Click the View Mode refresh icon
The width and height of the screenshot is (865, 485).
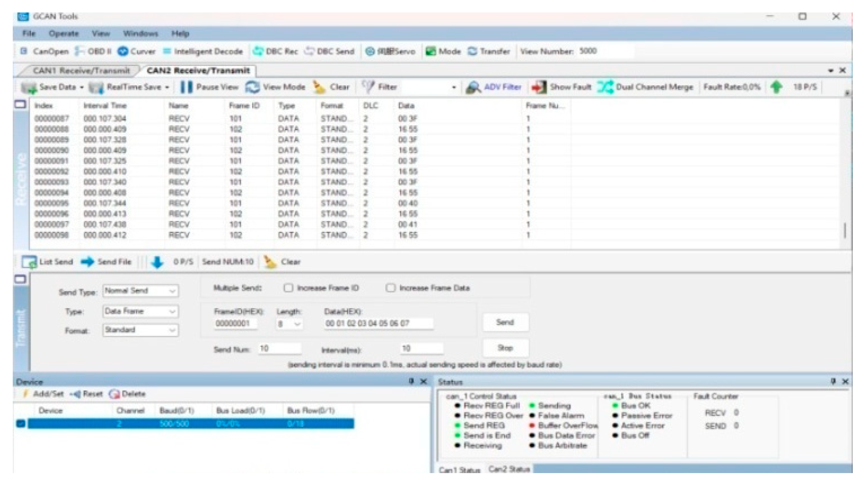(252, 87)
